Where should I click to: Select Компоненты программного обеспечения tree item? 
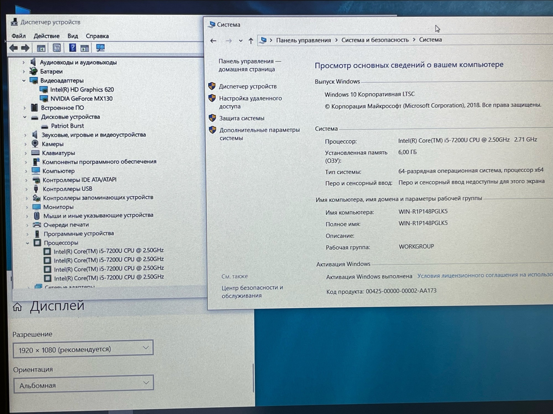(x=99, y=162)
